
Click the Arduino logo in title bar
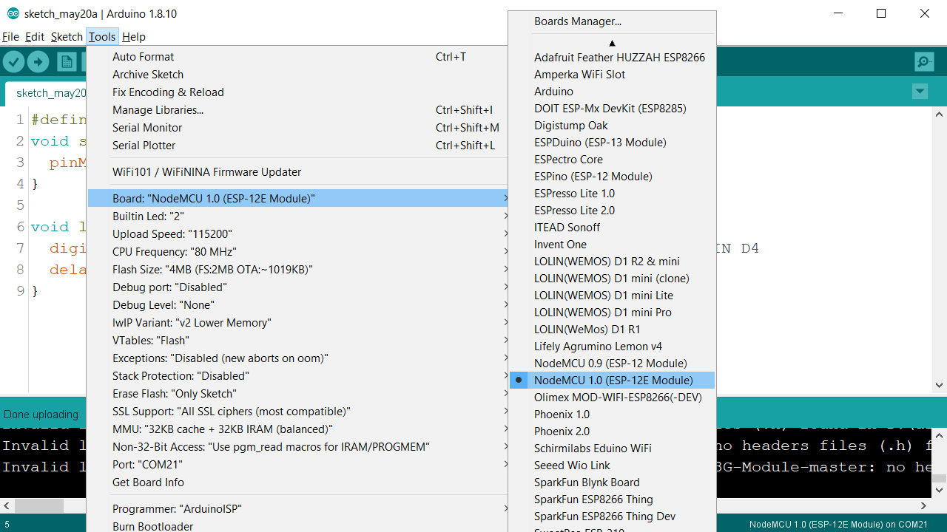coord(13,14)
